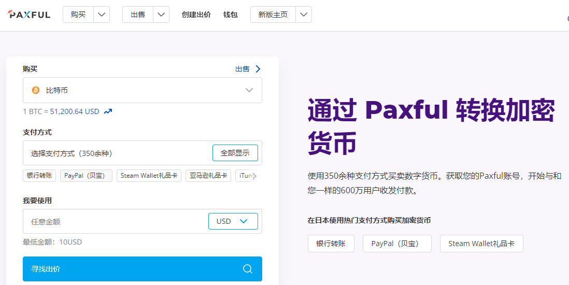The image size is (569, 285).
Task: Click the BTC price trend chart icon
Action: [108, 111]
